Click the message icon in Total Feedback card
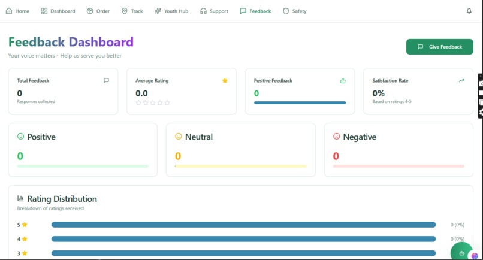 106,81
